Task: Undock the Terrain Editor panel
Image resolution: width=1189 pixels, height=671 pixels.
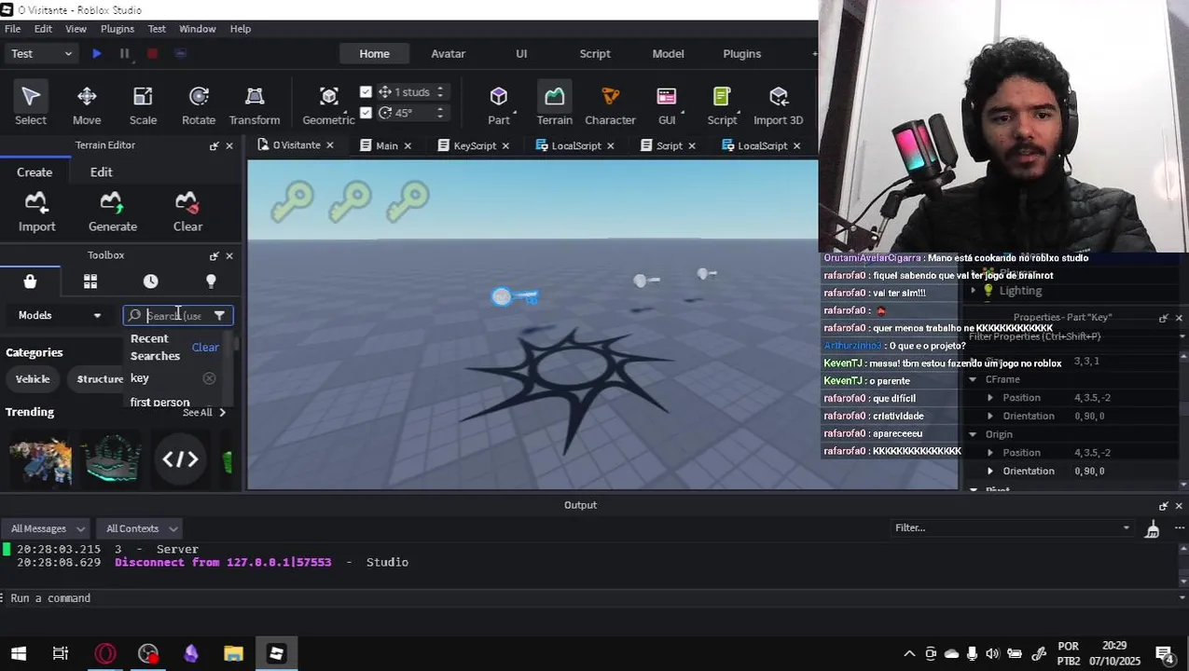Action: click(214, 146)
